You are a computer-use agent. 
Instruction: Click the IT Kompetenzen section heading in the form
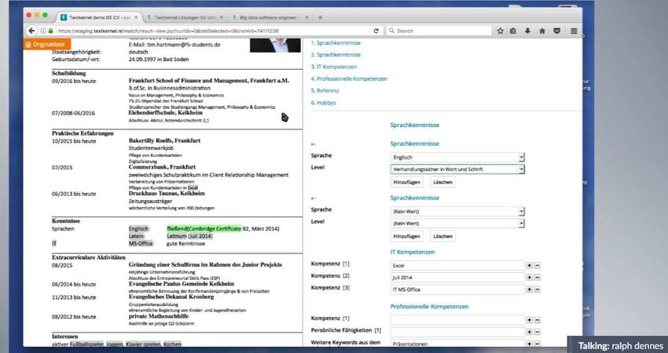point(413,253)
